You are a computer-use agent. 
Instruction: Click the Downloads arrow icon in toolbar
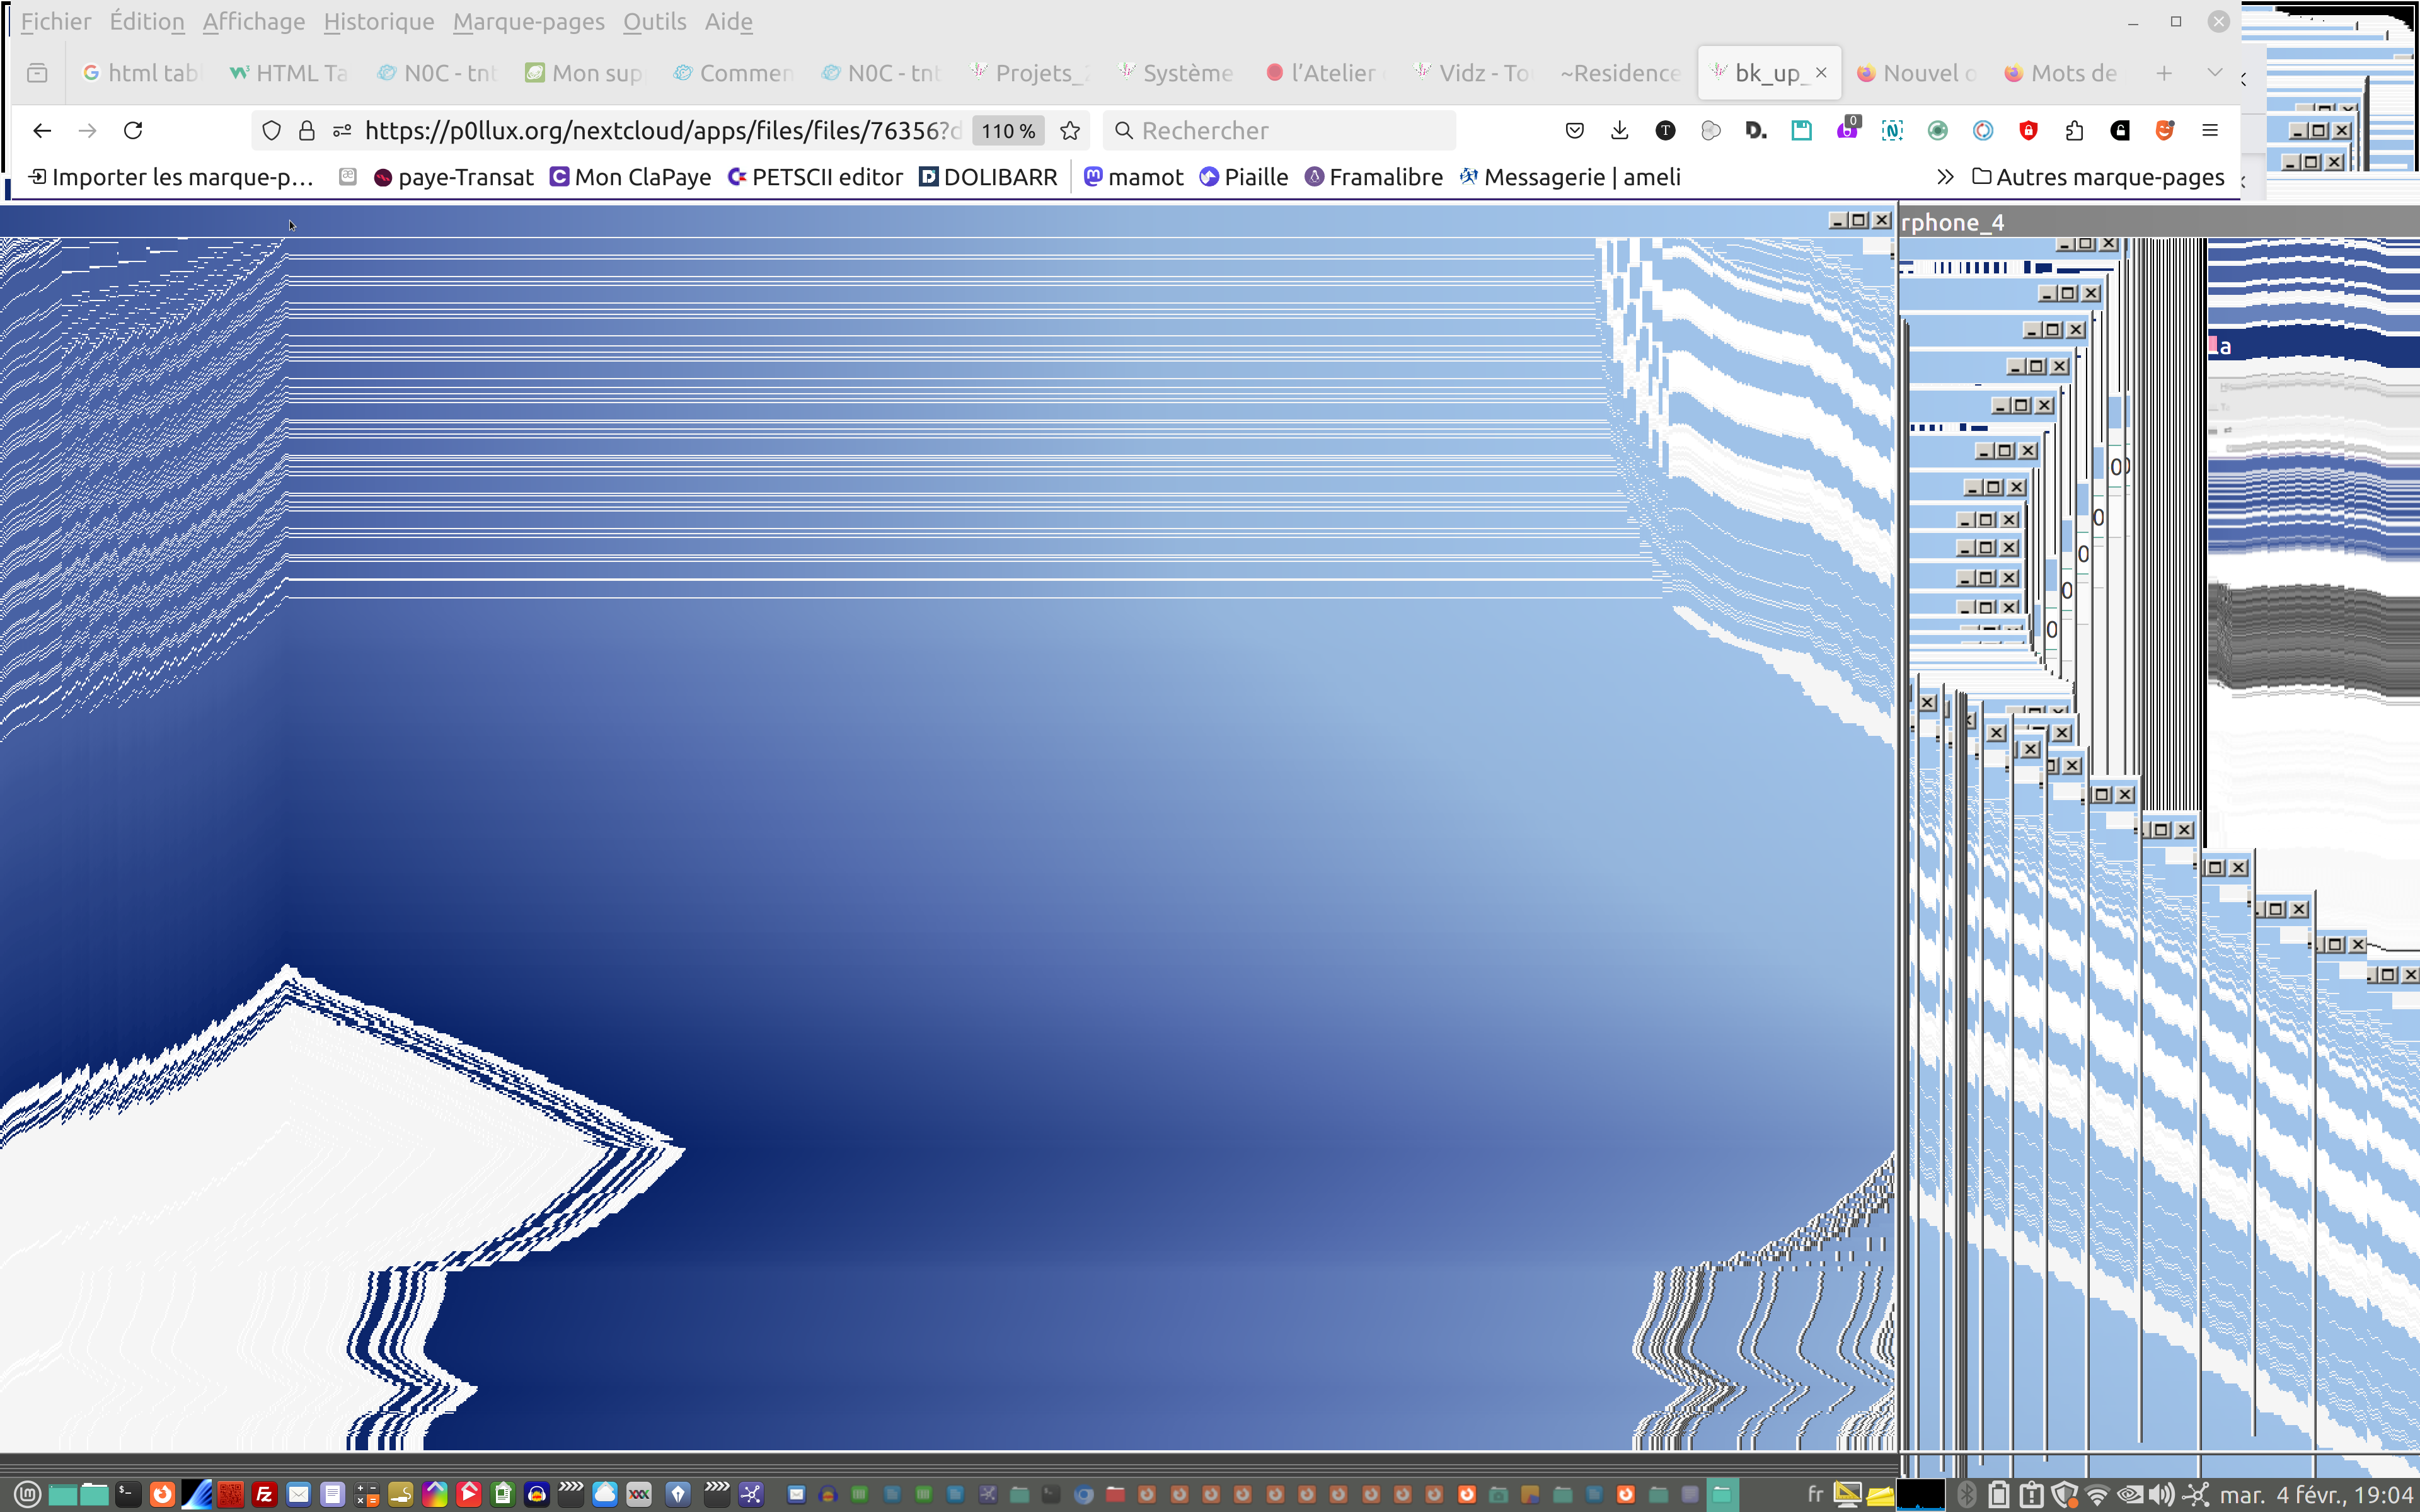(x=1619, y=130)
